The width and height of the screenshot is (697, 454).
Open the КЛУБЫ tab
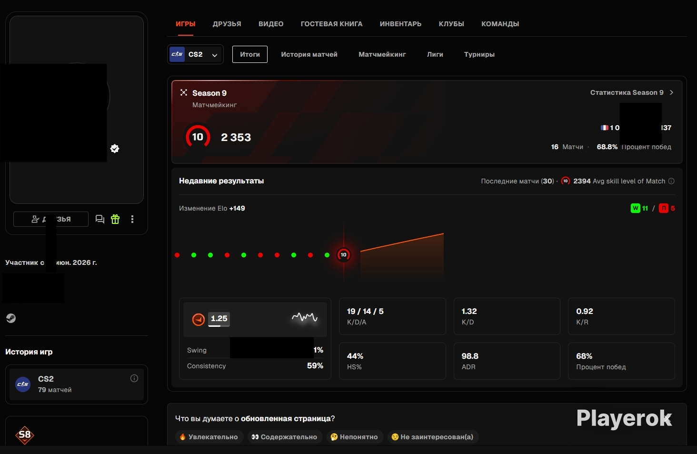(451, 24)
